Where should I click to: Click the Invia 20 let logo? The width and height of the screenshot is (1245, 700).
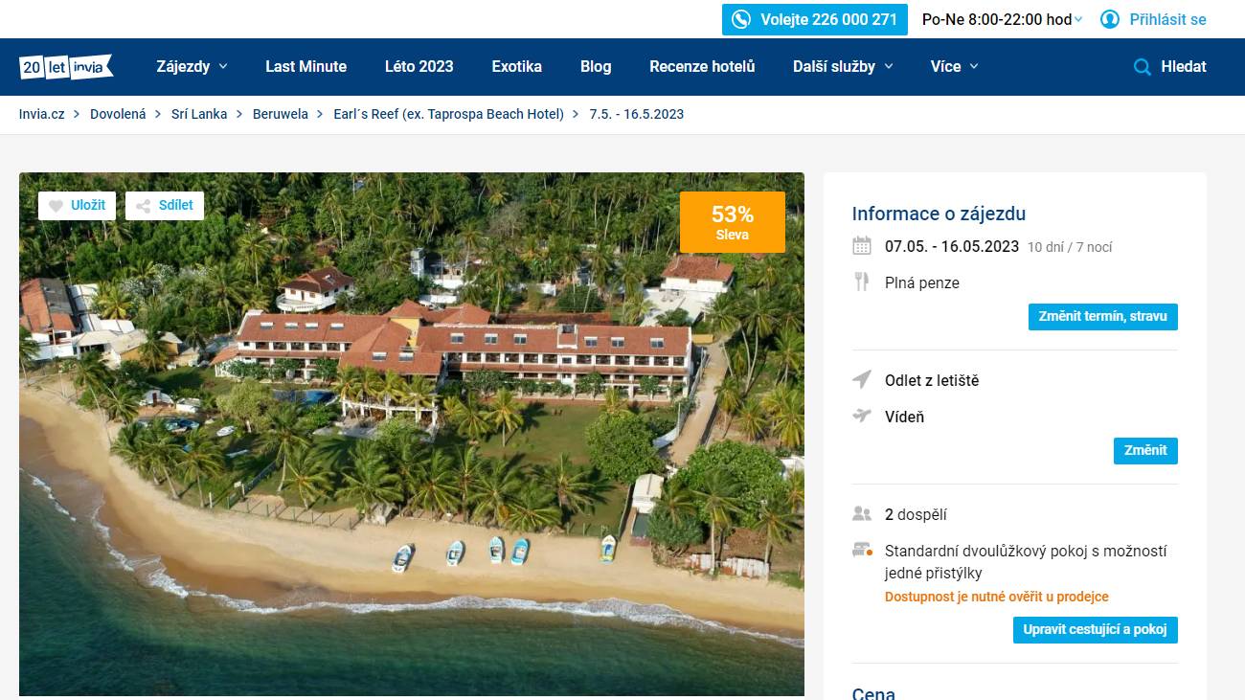click(66, 67)
